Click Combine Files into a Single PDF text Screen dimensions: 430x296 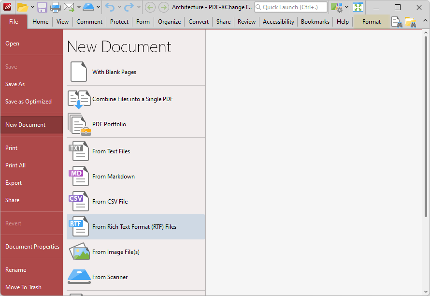(133, 99)
